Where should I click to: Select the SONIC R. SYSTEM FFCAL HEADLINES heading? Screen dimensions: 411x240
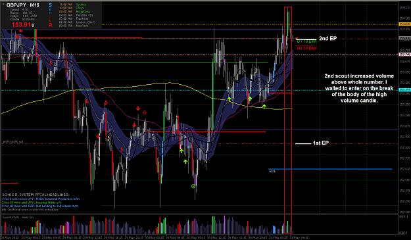tap(36, 195)
